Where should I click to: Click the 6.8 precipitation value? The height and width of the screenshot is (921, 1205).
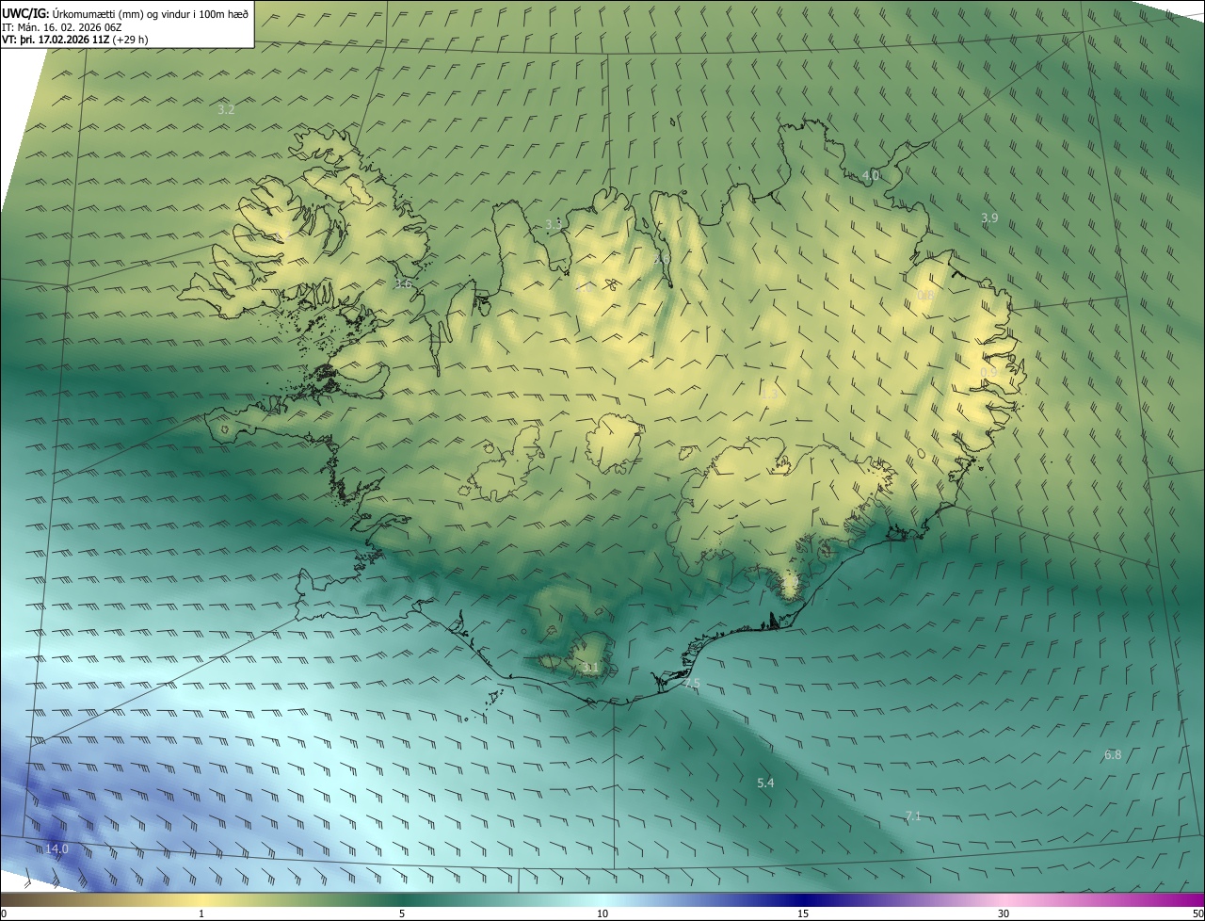1113,754
